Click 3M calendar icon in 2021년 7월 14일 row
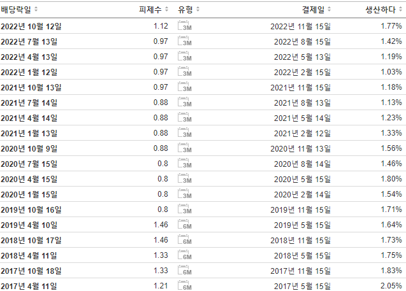Viewport: 406px width, 291px height. pos(185,102)
